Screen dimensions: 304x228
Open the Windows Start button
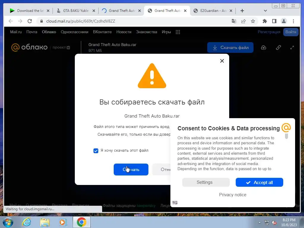pyautogui.click(x=8, y=222)
